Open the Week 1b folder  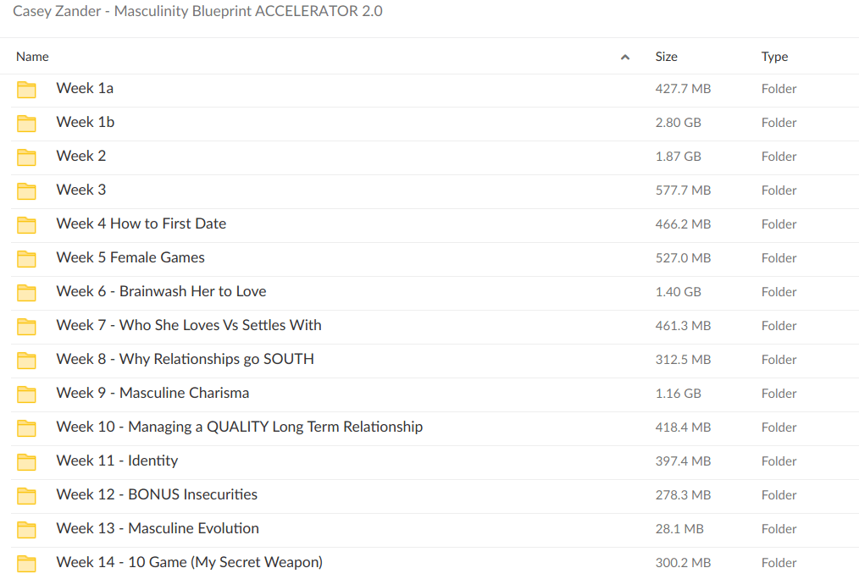point(85,122)
